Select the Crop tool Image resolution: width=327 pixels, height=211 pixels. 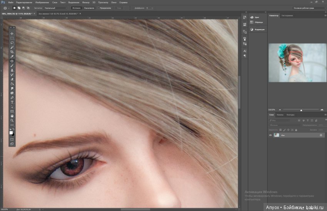(x=12, y=52)
